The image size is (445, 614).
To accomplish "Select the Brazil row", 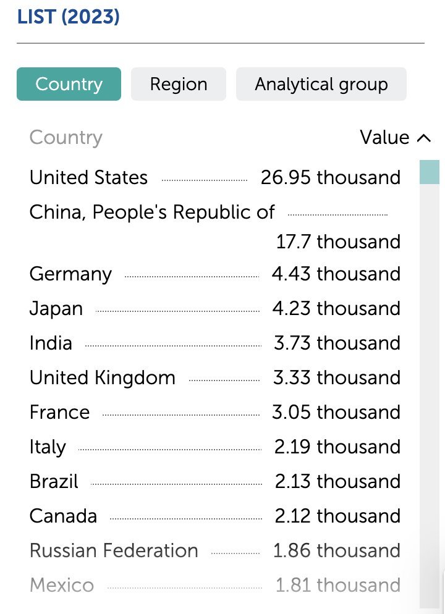I will (x=215, y=481).
